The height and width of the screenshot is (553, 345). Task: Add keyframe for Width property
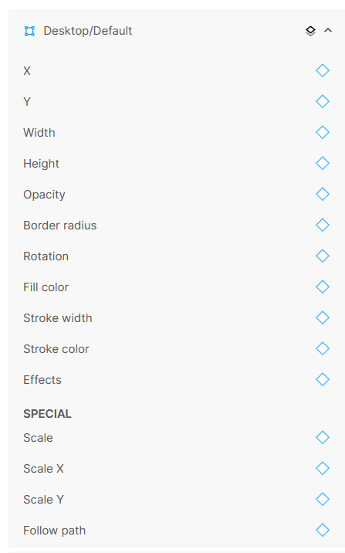tap(323, 132)
